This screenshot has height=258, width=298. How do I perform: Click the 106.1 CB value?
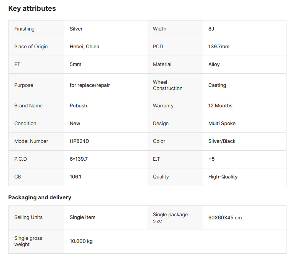coord(75,177)
